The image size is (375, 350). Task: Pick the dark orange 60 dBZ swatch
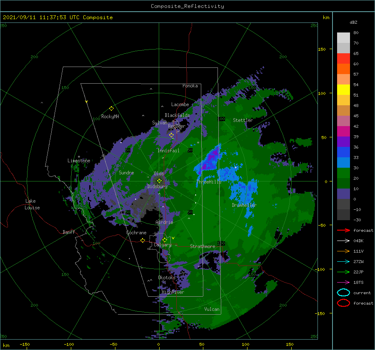point(343,69)
